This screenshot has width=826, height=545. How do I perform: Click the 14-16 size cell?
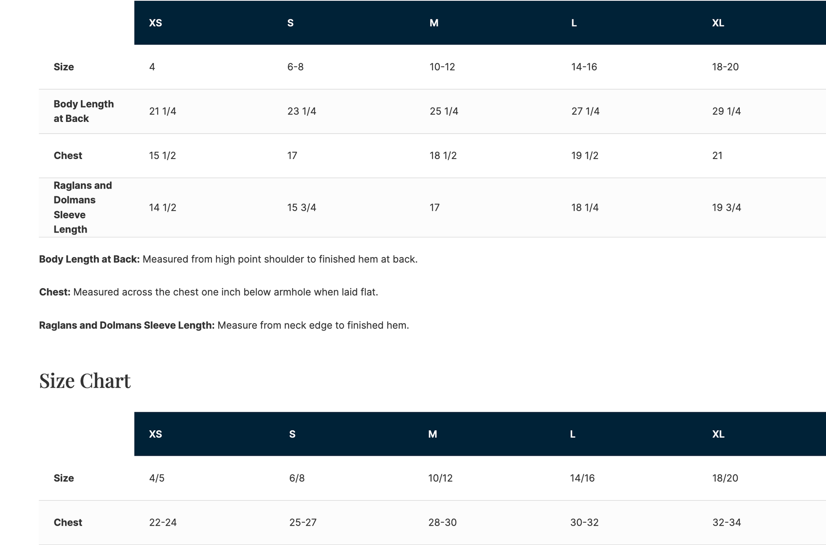coord(584,67)
